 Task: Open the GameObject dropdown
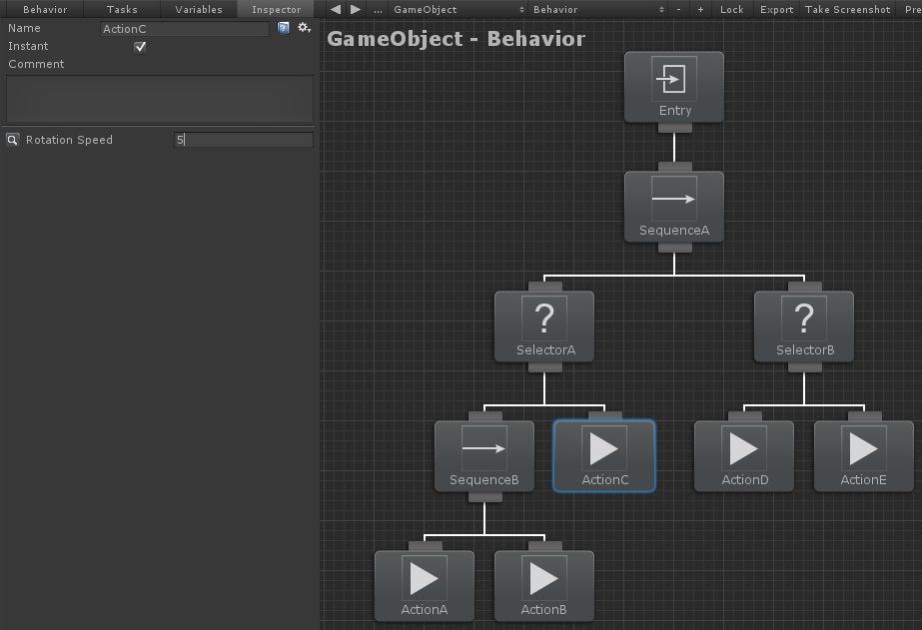pos(459,9)
